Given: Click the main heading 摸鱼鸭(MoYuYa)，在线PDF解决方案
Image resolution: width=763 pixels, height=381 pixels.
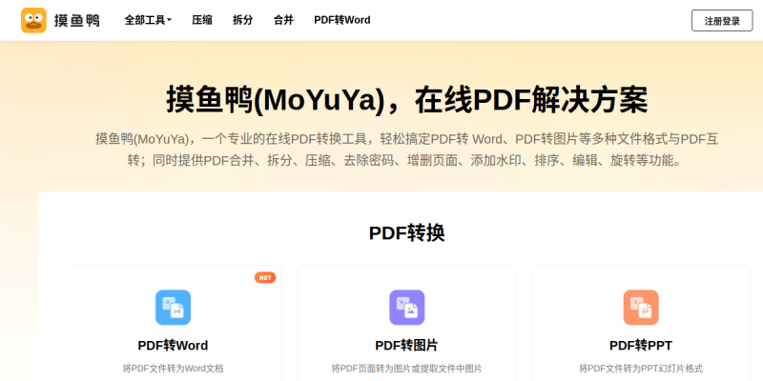Looking at the screenshot, I should tap(407, 100).
